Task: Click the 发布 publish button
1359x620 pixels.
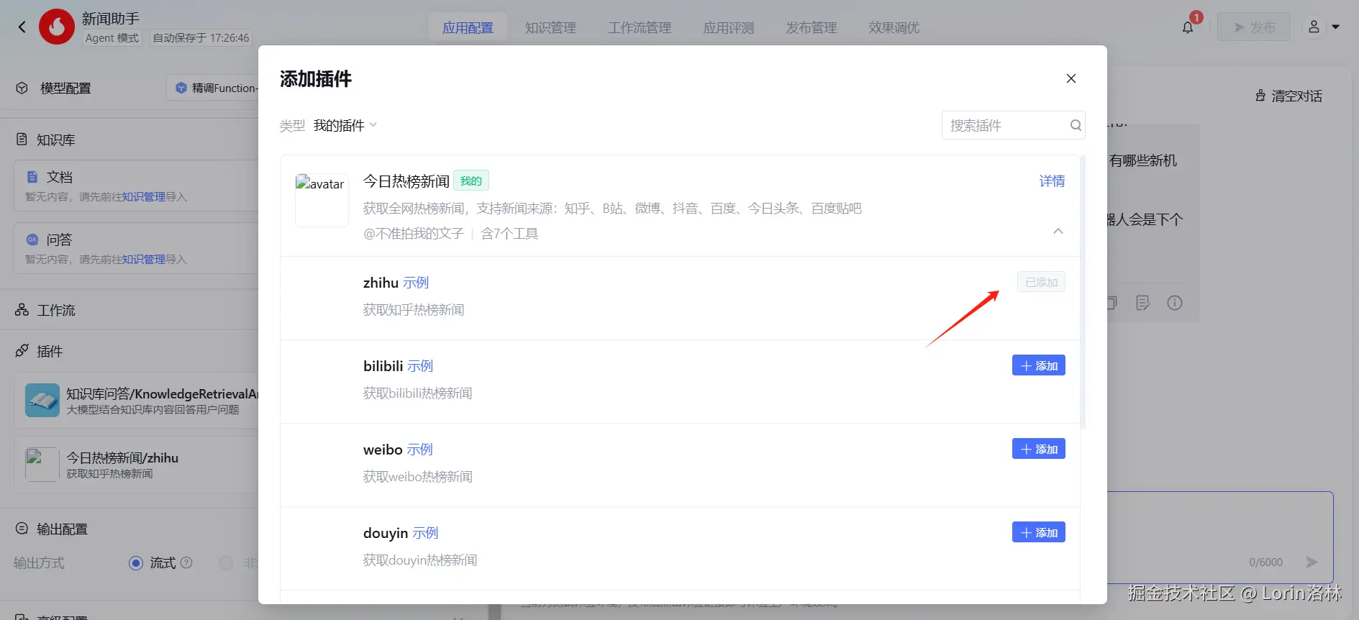Action: [1253, 27]
